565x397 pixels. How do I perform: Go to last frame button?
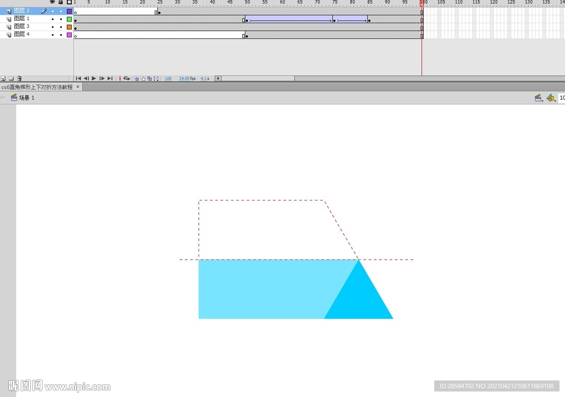(110, 78)
